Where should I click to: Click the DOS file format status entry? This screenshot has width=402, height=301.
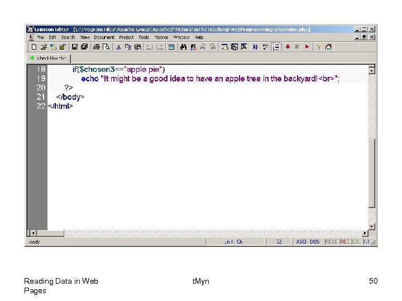(315, 242)
